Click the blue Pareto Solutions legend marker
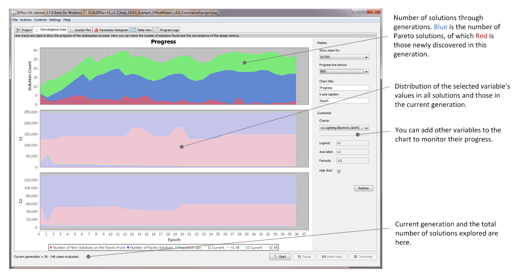Screen dimensions: 517x278 (128, 247)
